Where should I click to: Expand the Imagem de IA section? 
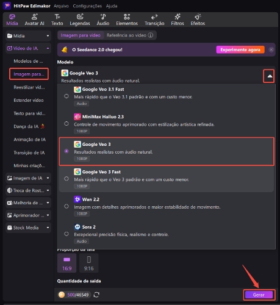pos(28,178)
